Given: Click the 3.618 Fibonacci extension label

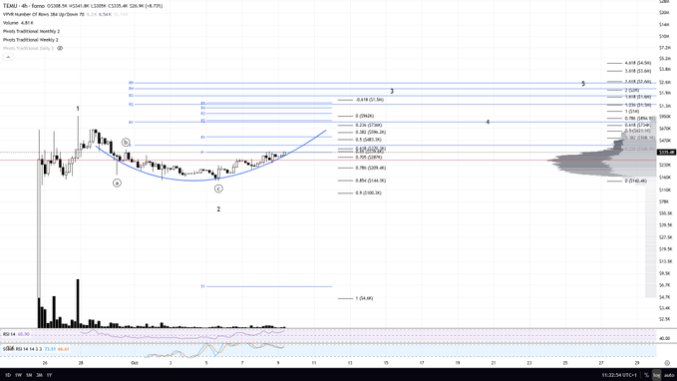Looking at the screenshot, I should [638, 71].
